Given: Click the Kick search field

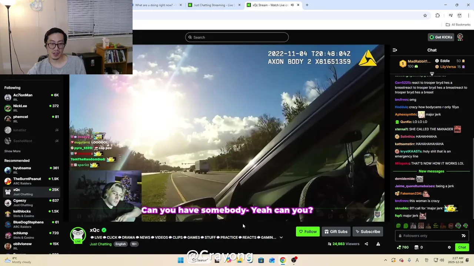Looking at the screenshot, I should coord(237,37).
